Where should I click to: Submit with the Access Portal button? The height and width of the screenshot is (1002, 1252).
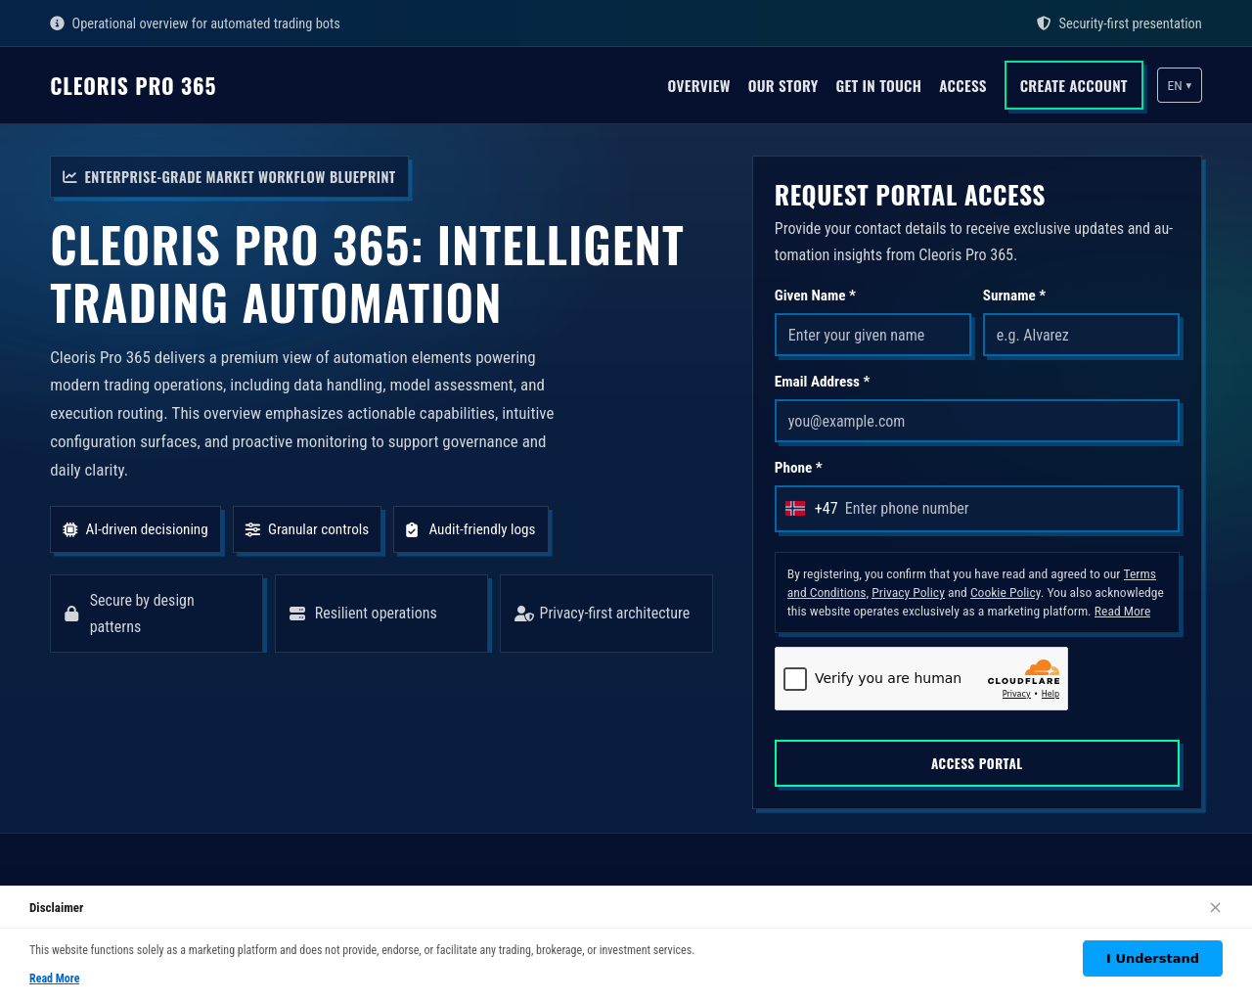coord(977,763)
